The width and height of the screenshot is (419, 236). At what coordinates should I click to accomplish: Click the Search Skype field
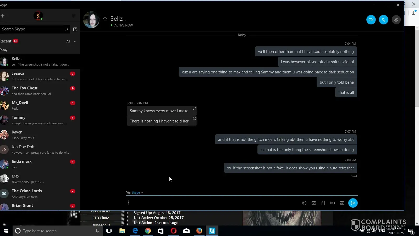tap(31, 29)
